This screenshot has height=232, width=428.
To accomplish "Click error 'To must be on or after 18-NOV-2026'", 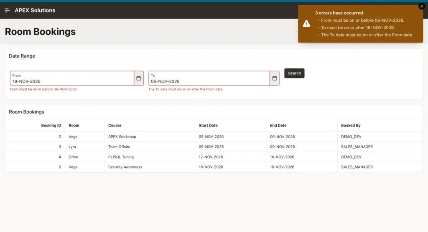I will click(358, 28).
